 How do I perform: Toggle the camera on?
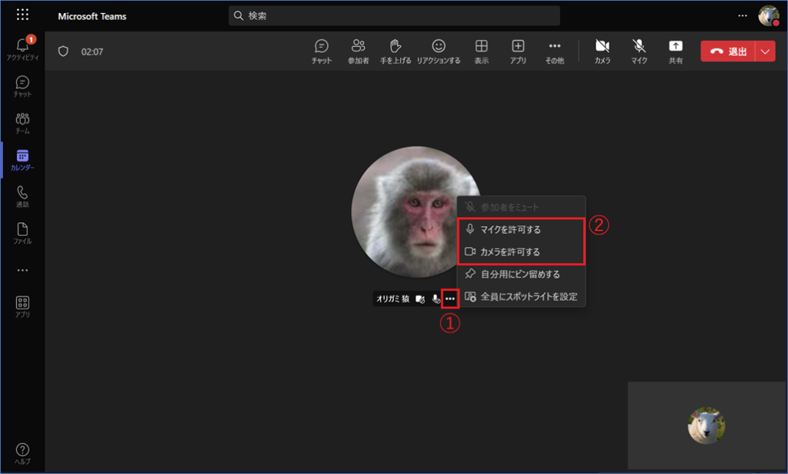point(602,51)
